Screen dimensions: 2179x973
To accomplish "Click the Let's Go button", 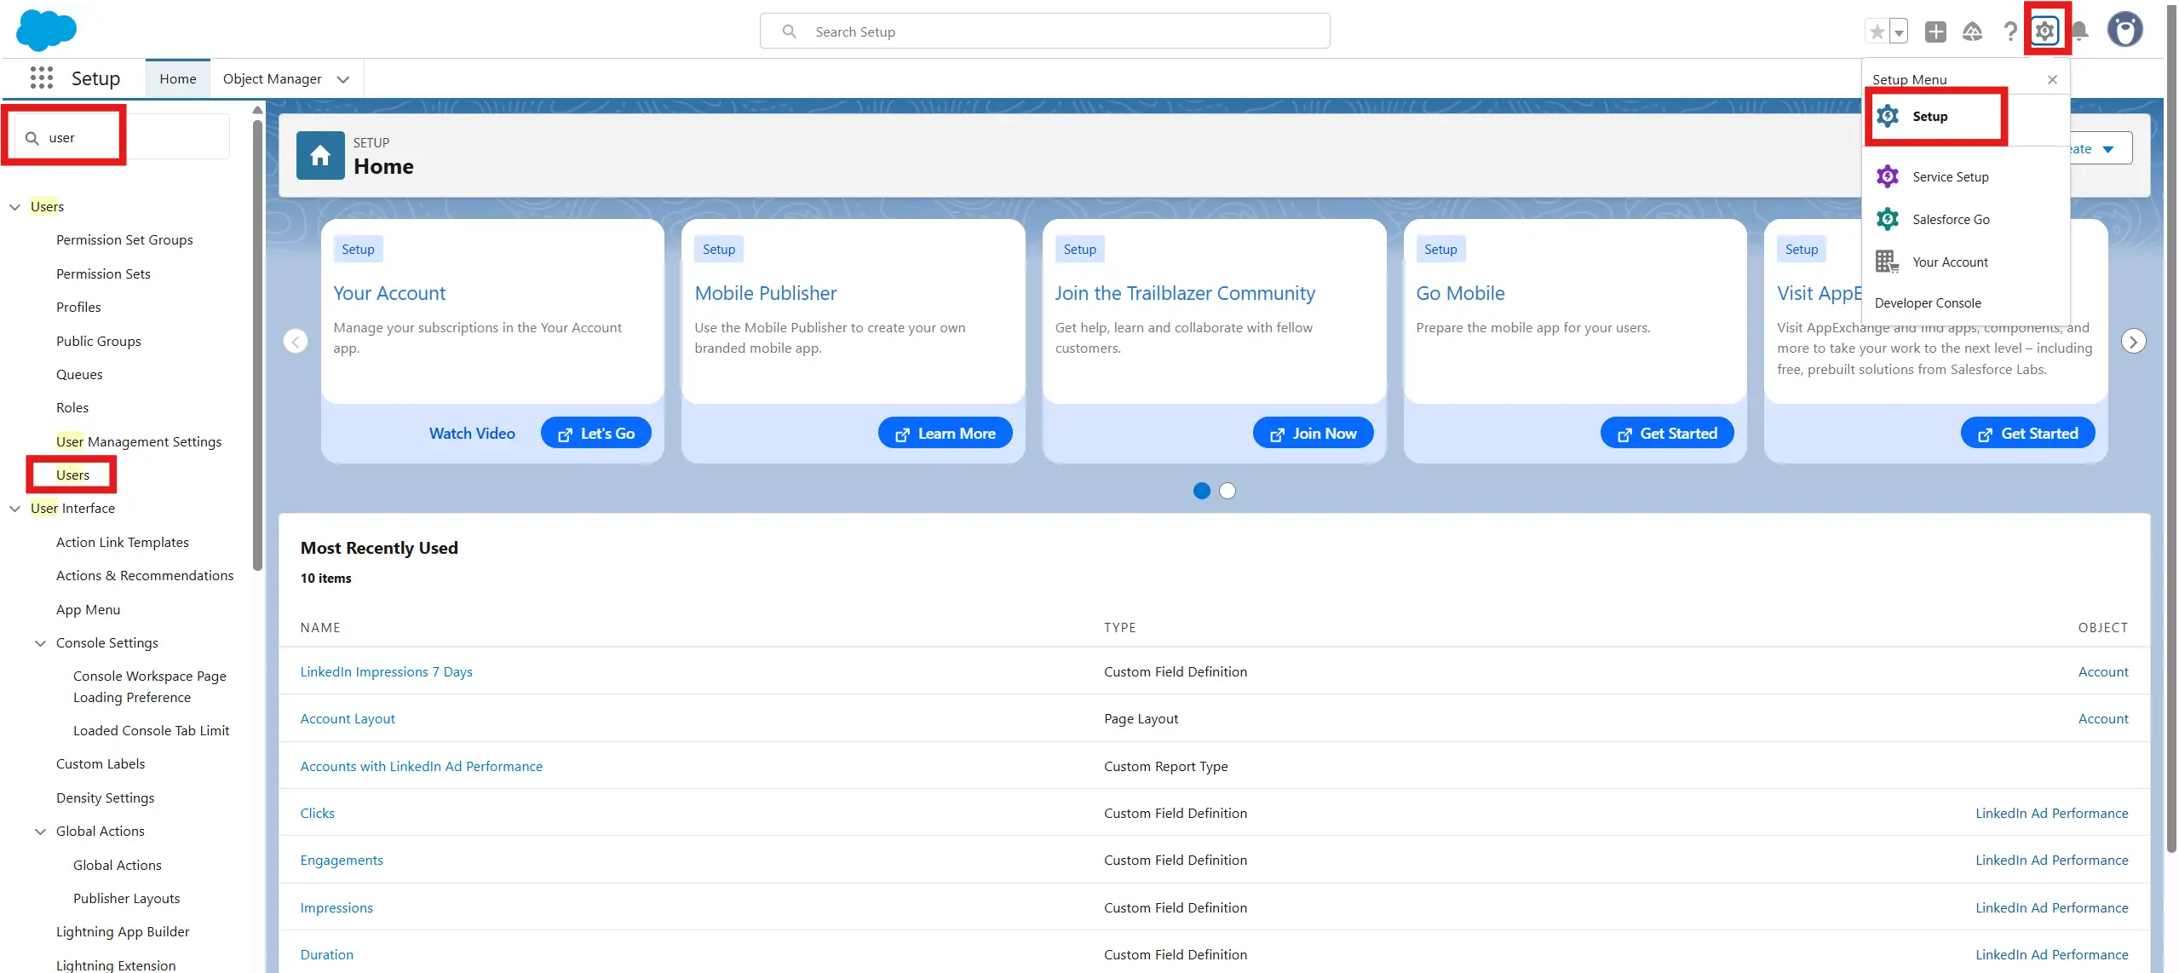I will coord(595,434).
